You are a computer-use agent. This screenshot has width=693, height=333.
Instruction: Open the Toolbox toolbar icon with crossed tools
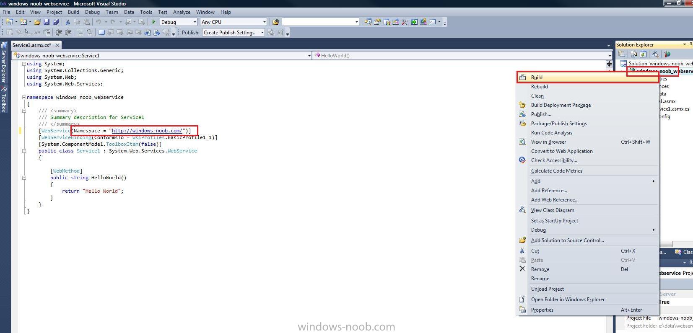tap(405, 22)
